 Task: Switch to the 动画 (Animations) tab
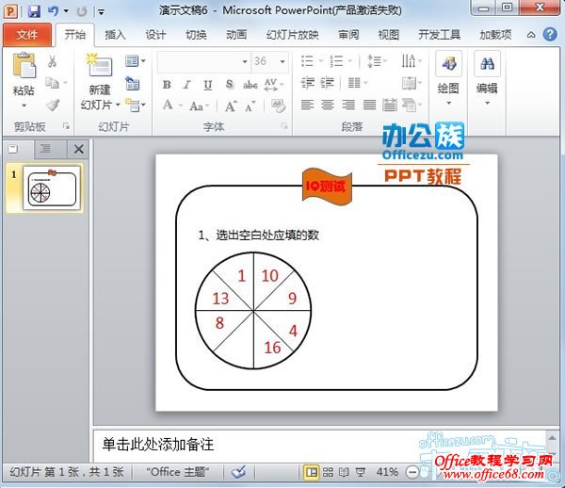coord(236,35)
